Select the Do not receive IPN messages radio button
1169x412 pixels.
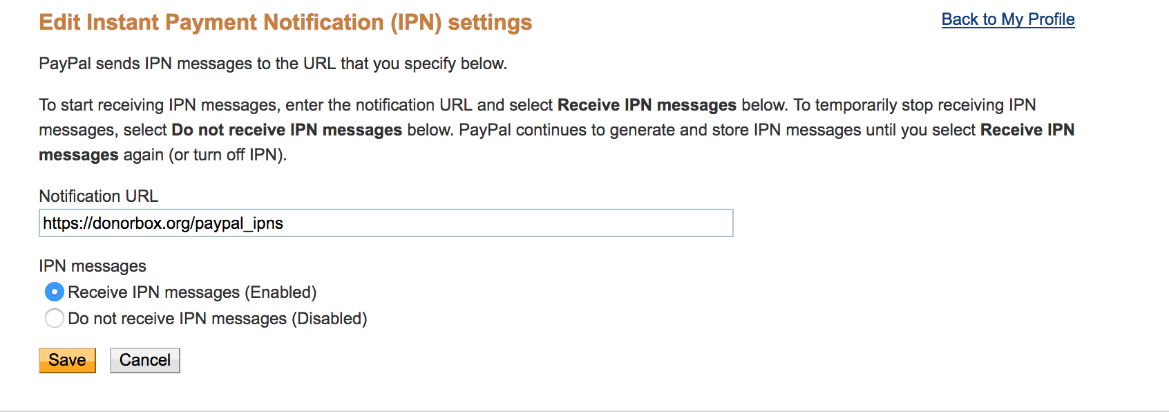click(55, 319)
